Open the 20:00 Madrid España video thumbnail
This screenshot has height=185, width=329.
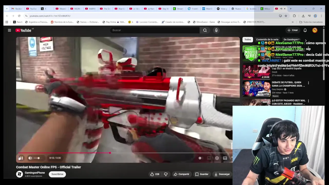pyautogui.click(x=257, y=71)
